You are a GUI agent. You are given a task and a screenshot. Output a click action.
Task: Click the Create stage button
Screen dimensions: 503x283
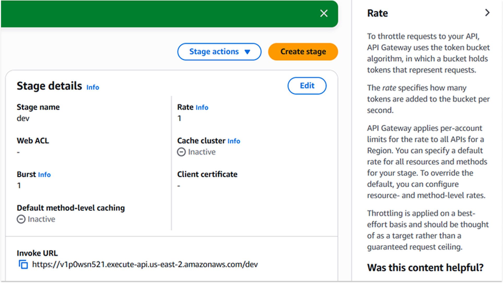coord(303,52)
